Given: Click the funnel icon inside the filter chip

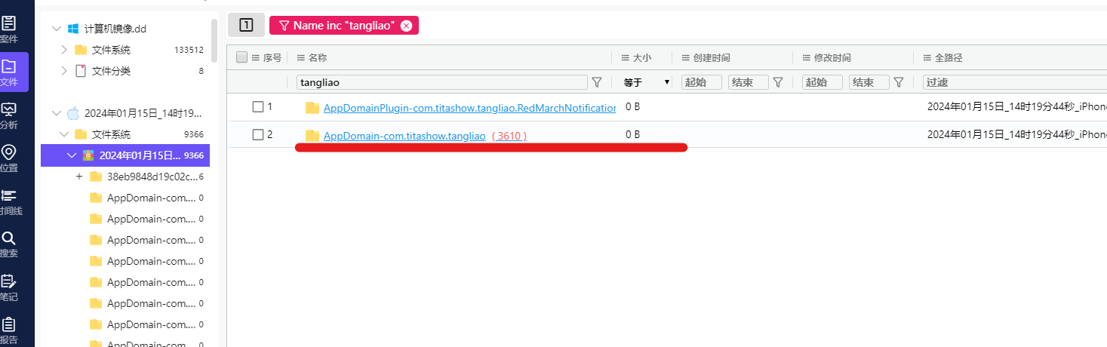Looking at the screenshot, I should point(284,26).
